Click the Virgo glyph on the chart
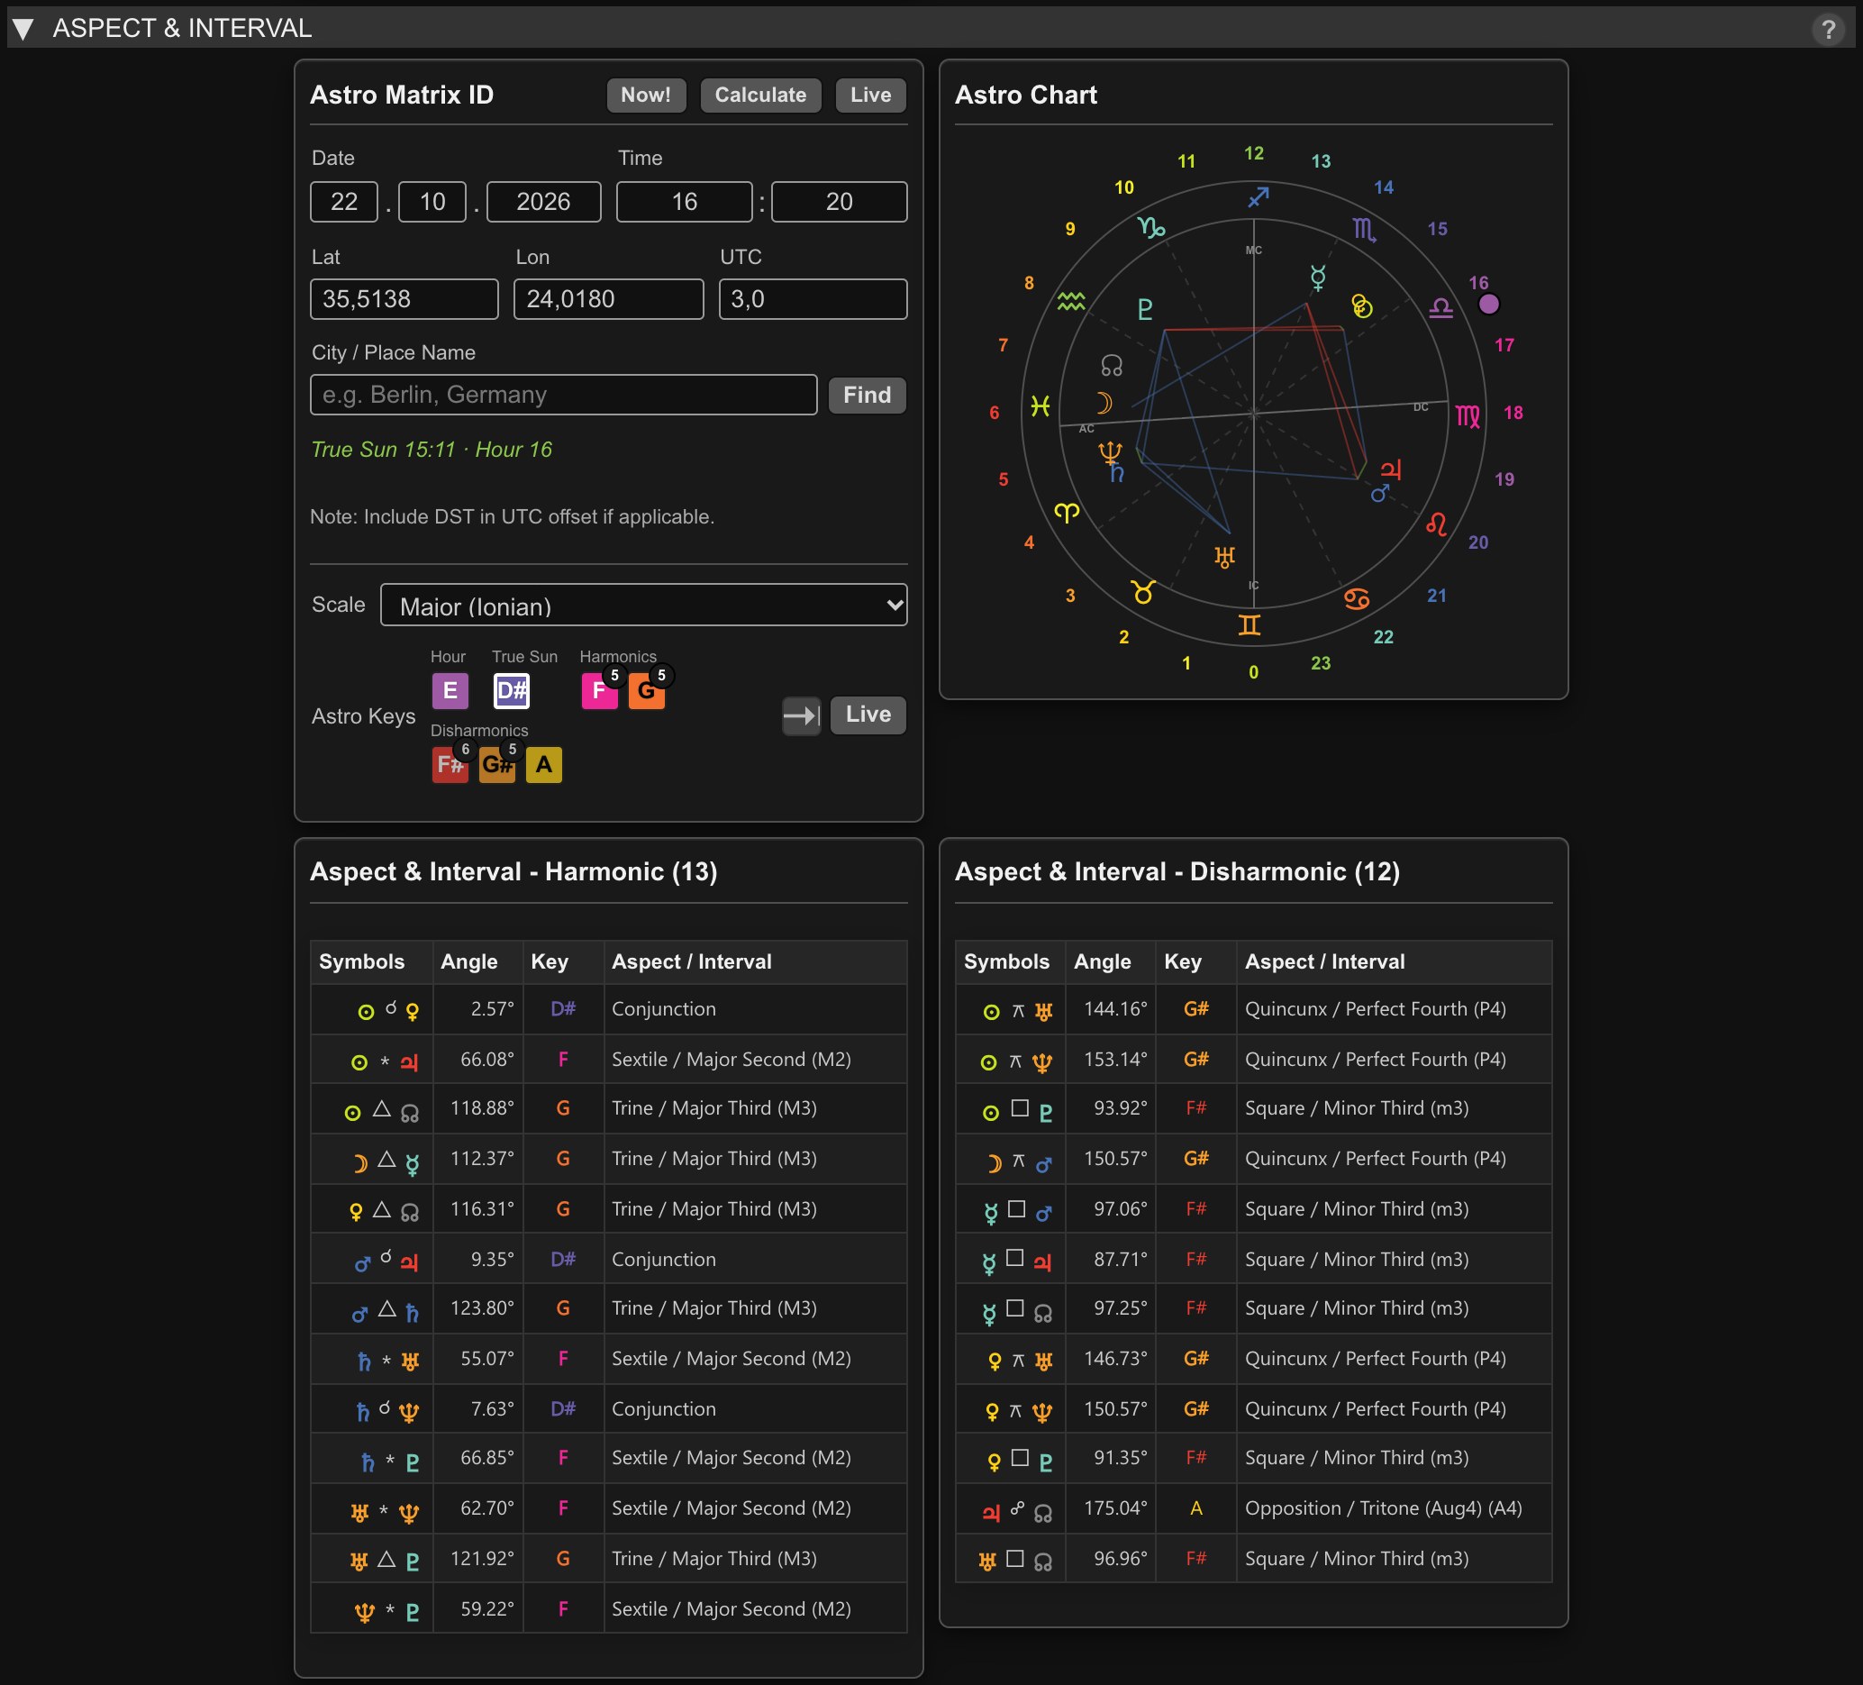Image resolution: width=1863 pixels, height=1685 pixels. pos(1468,416)
